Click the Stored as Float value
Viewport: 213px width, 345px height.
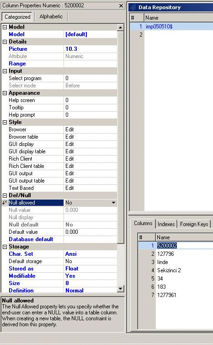[91, 269]
